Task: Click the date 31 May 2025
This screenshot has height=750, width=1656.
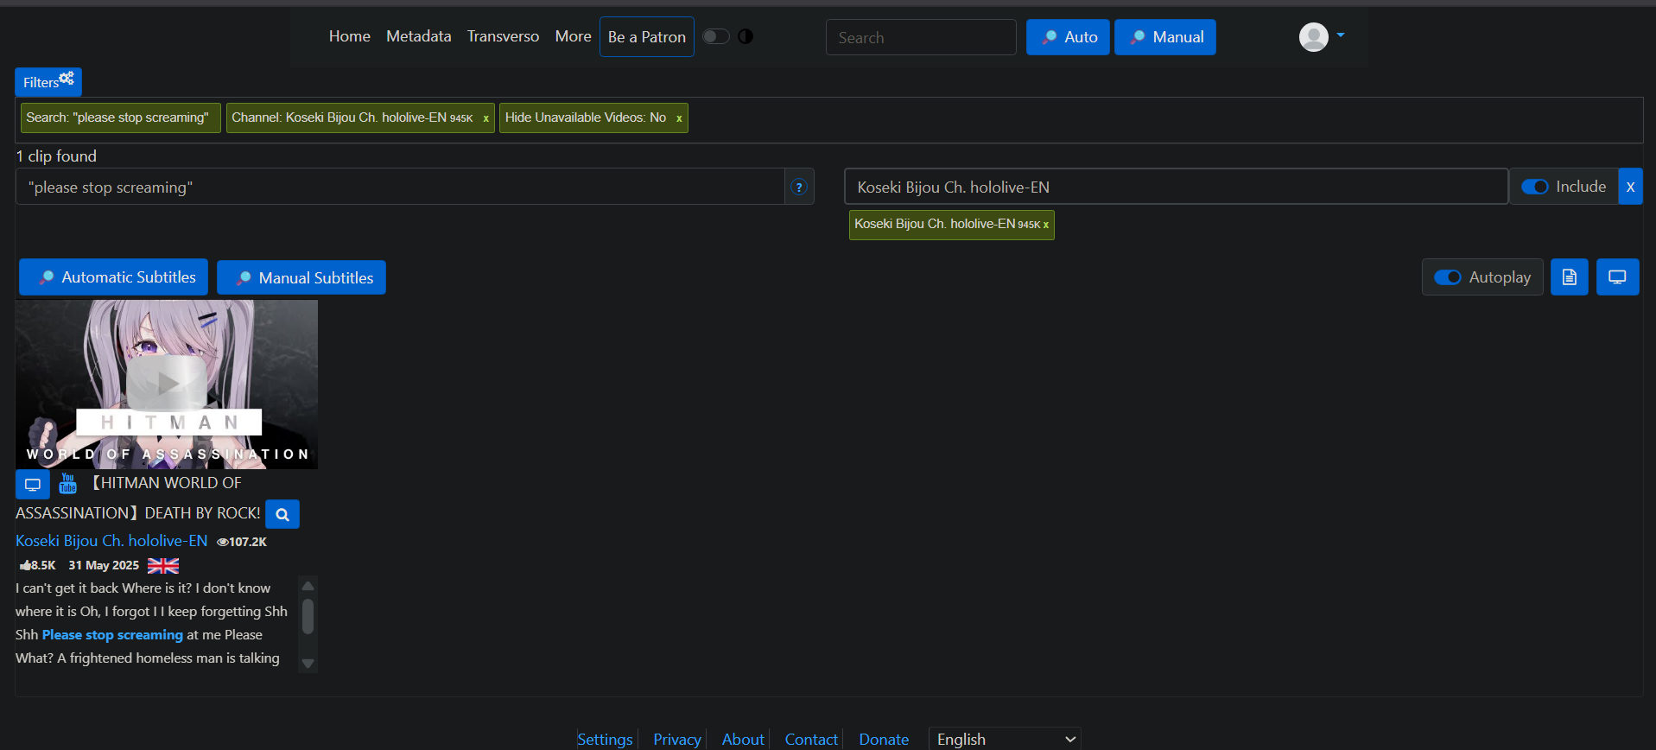Action: [x=104, y=566]
